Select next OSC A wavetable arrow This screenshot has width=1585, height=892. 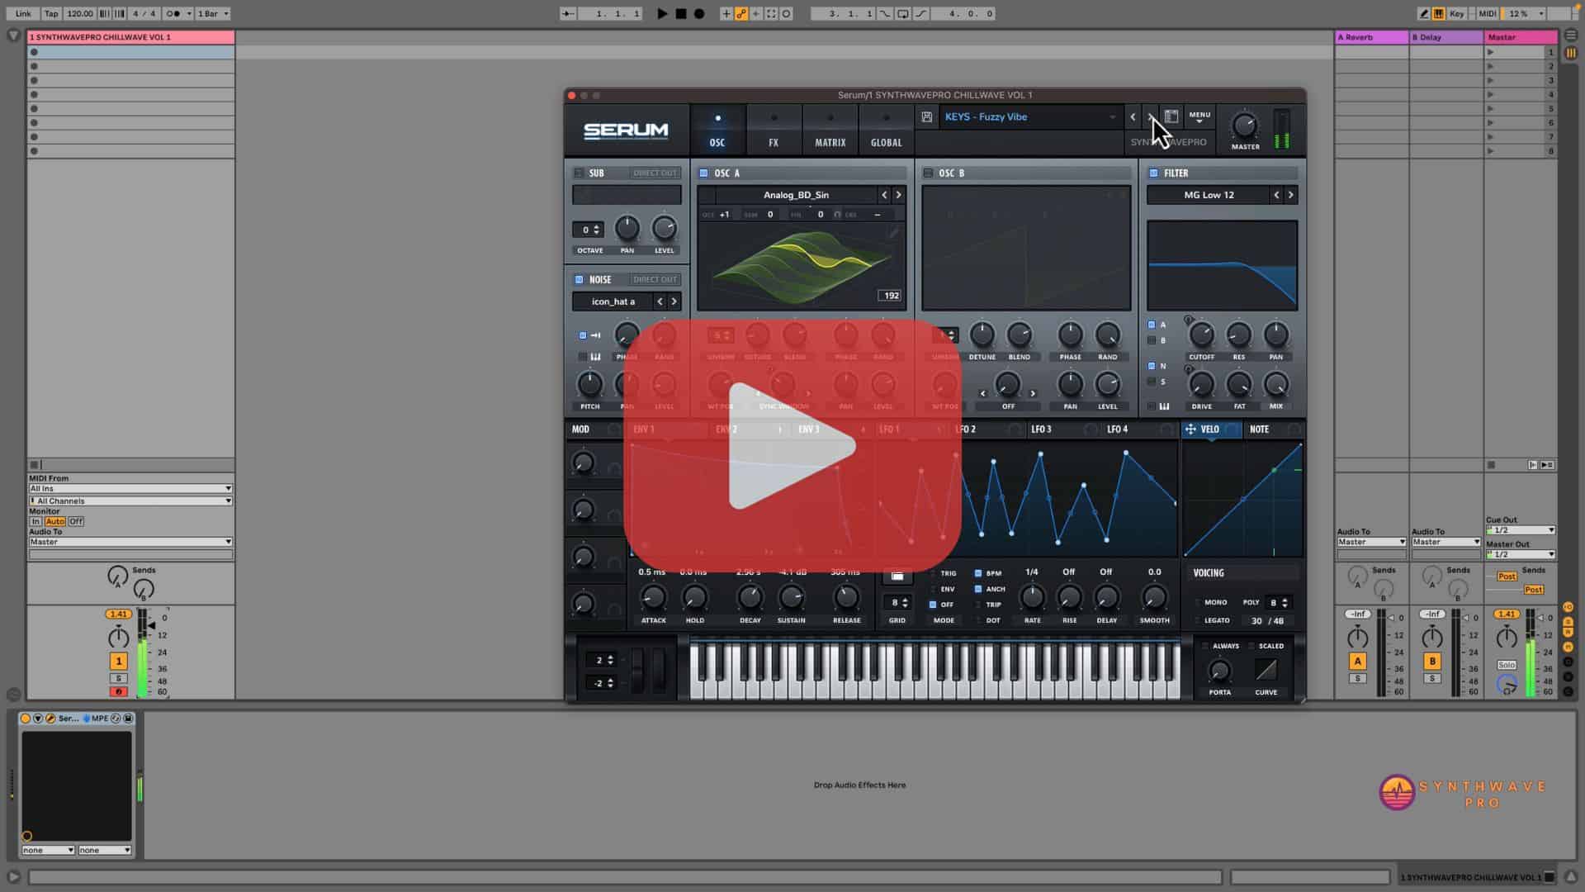point(899,195)
